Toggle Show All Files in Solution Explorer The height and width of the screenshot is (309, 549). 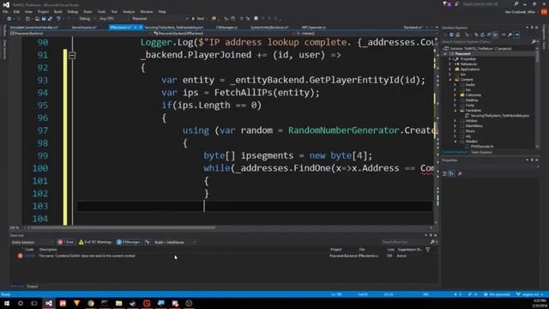click(495, 34)
